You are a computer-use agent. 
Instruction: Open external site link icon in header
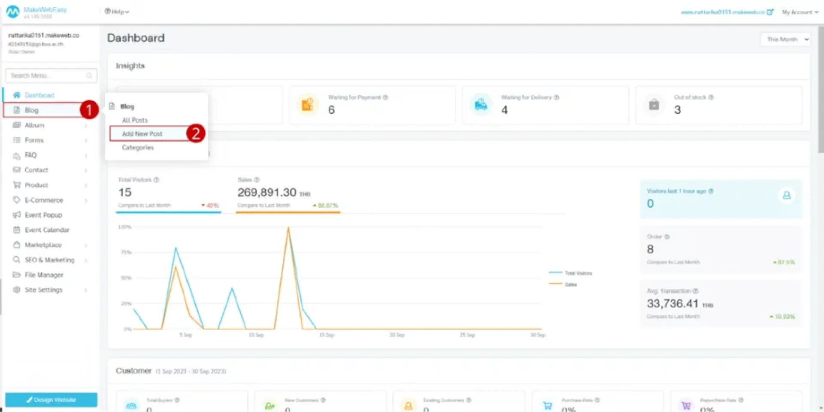coord(770,12)
